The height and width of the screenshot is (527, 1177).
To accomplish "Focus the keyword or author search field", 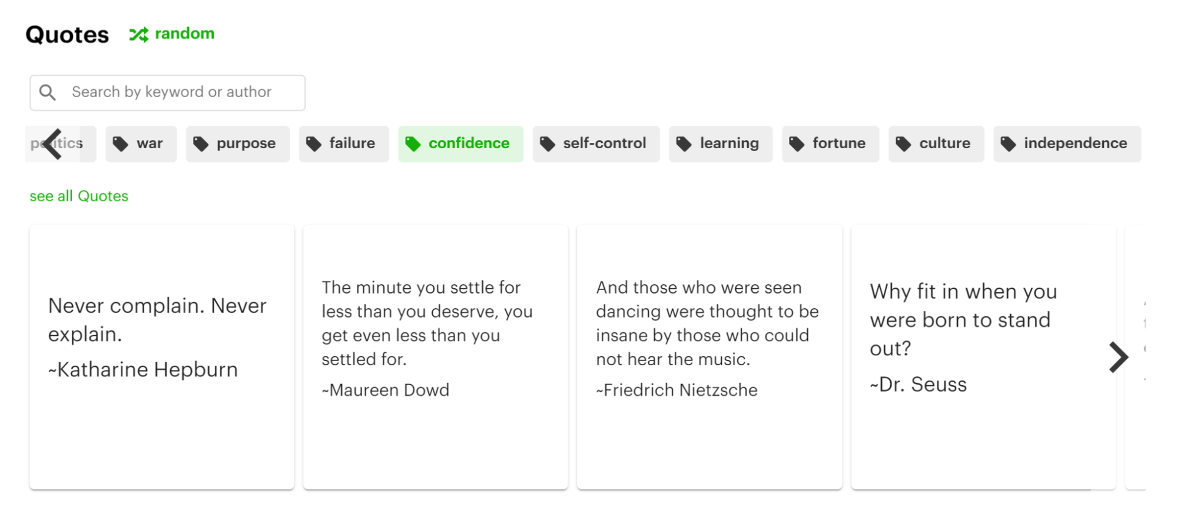I will pos(168,92).
